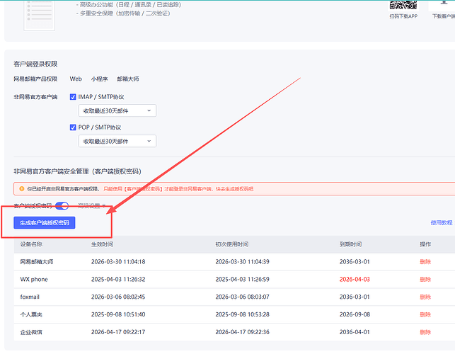The image size is (455, 354).
Task: Select the foxmail device name cell
Action: pyautogui.click(x=30, y=297)
